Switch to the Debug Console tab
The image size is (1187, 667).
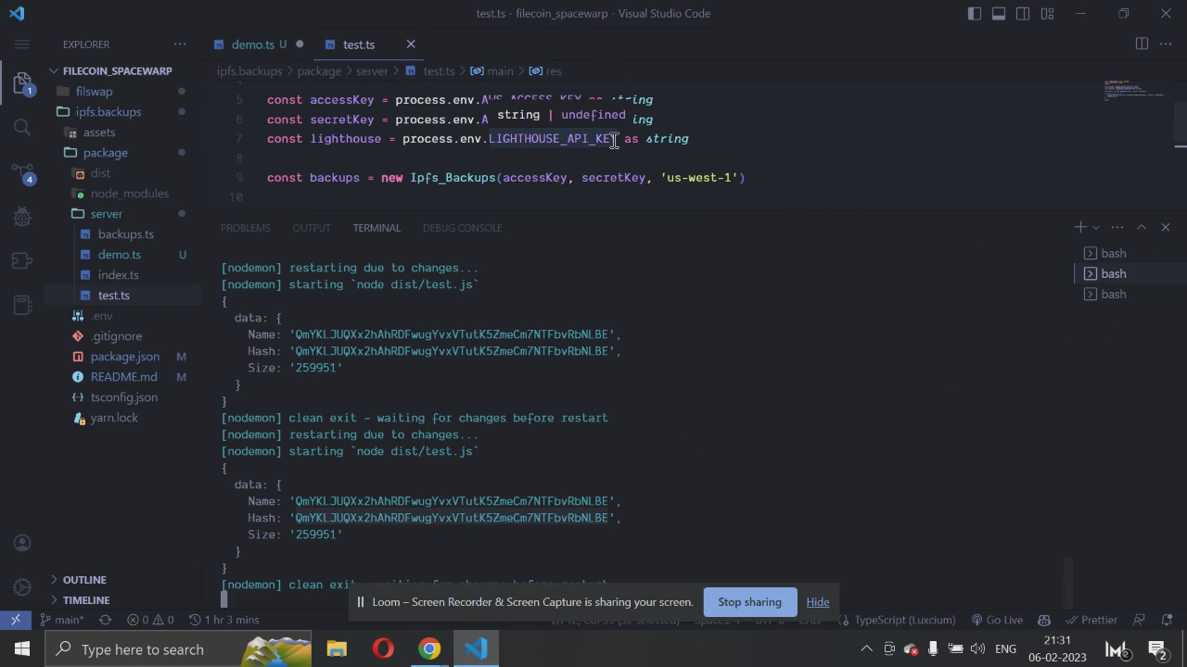click(462, 228)
